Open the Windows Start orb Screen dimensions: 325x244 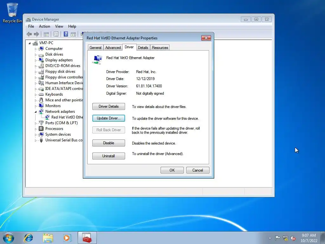click(x=9, y=238)
